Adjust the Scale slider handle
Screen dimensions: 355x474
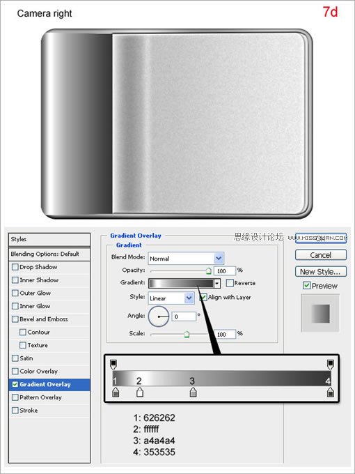tap(187, 335)
